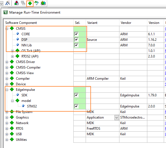Screen dimensions: 166x148
Task: Uncheck the NN Lib checkbox
Action: click(76, 45)
